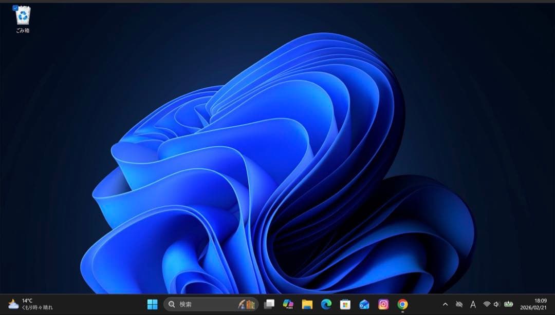Viewport: 555px width, 315px height.
Task: Open the weather widget showing 14°C
Action: [x=30, y=304]
